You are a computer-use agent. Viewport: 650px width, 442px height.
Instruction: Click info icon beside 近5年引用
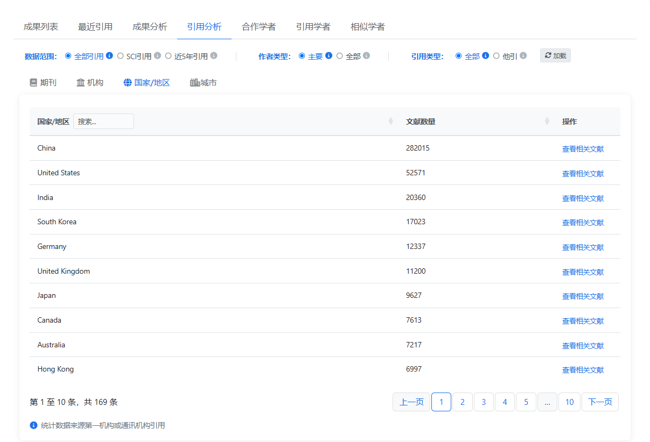[x=214, y=55]
